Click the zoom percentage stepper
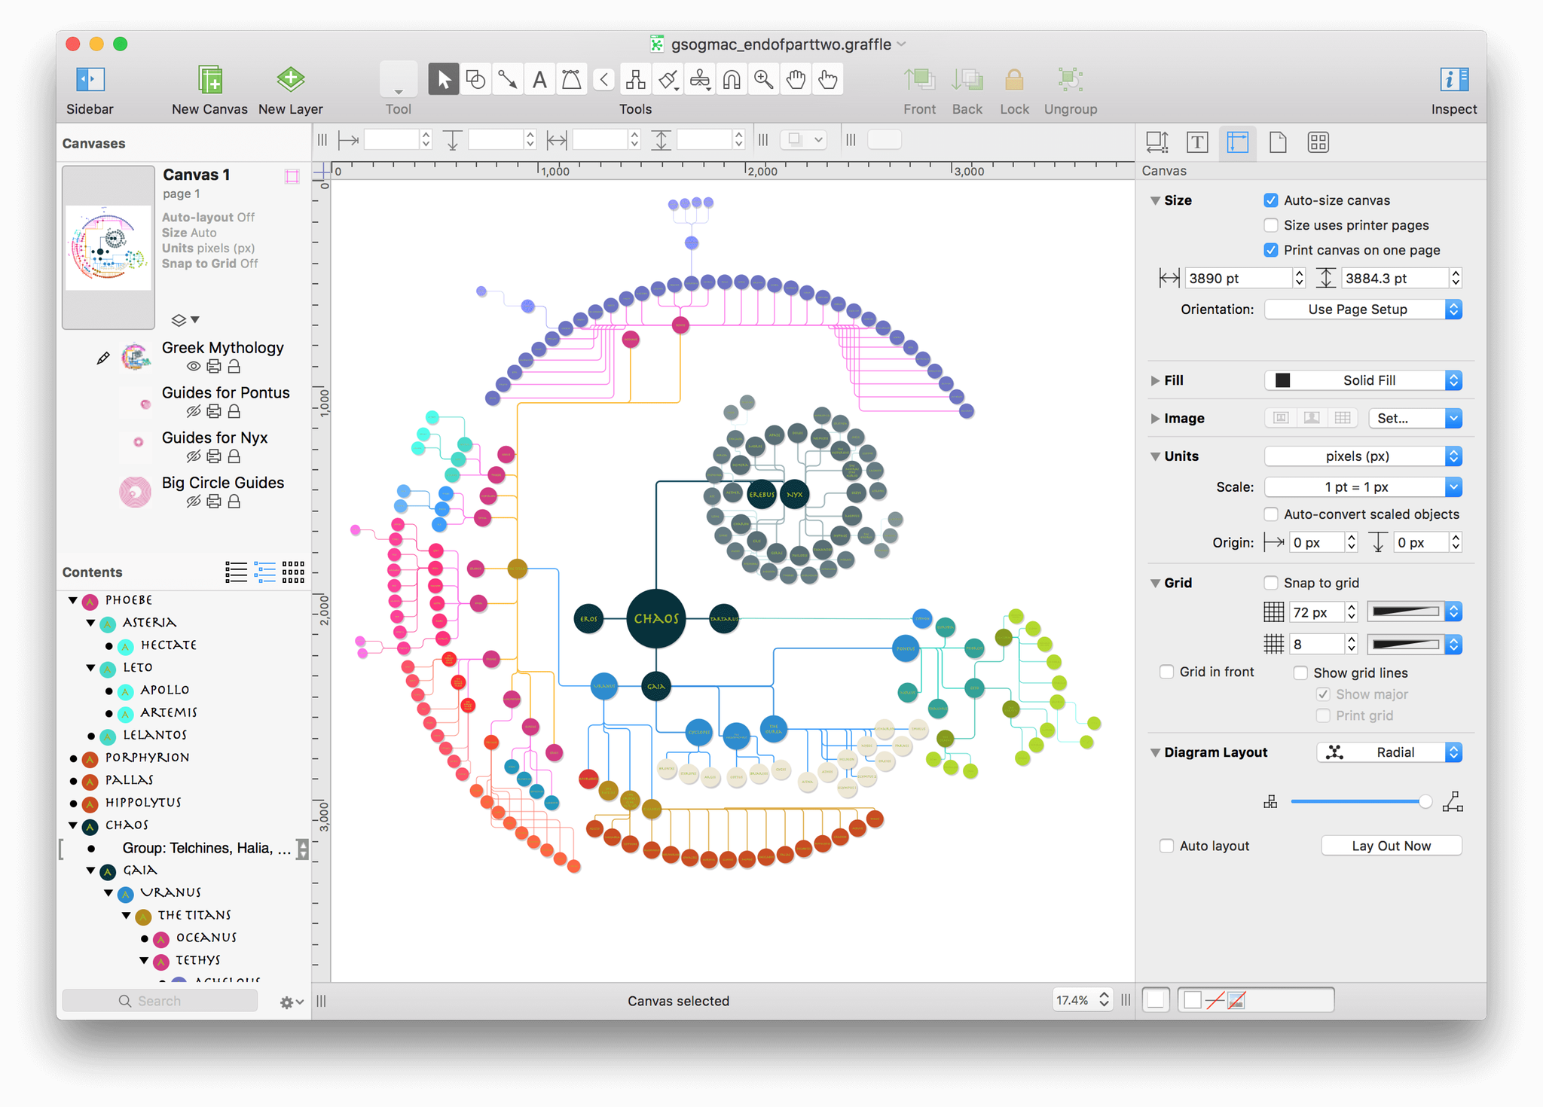Image resolution: width=1543 pixels, height=1107 pixels. tap(1104, 1000)
